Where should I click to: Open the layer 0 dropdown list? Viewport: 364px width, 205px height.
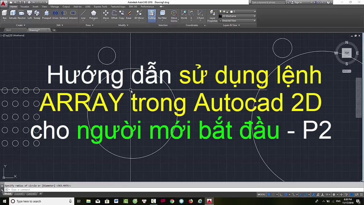[237, 12]
